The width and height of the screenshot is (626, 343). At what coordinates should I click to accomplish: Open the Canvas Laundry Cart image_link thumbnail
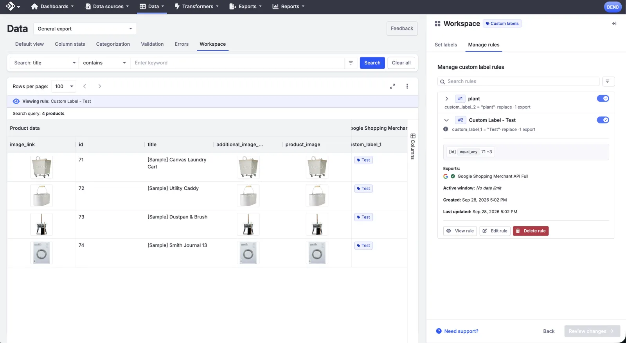(x=41, y=167)
